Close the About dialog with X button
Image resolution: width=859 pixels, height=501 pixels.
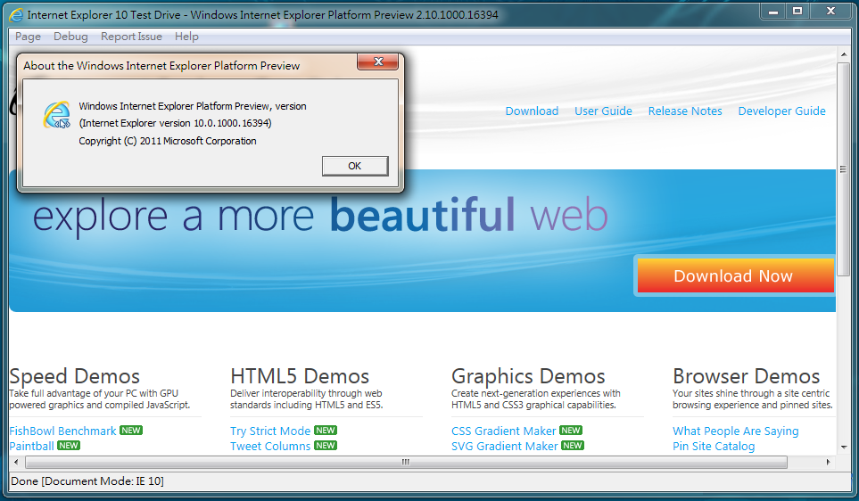click(377, 62)
